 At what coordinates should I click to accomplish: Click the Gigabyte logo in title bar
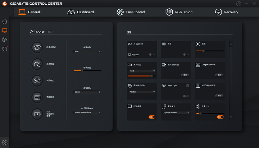[5, 4]
